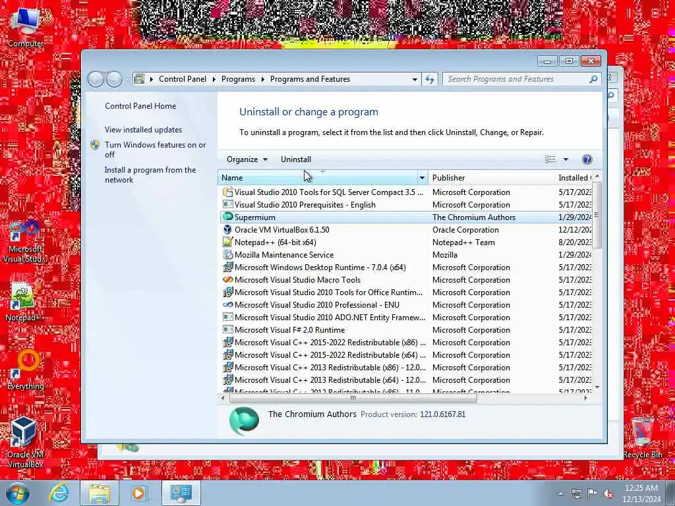Open Microsoft Visual Studio desktop shortcut
Viewport: 675px width, 506px height.
click(x=24, y=241)
